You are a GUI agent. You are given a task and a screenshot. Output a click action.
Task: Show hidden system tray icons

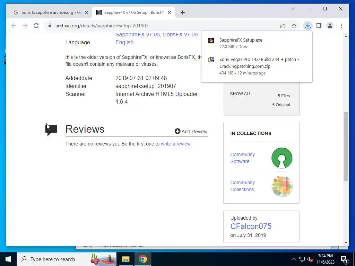coord(293,259)
